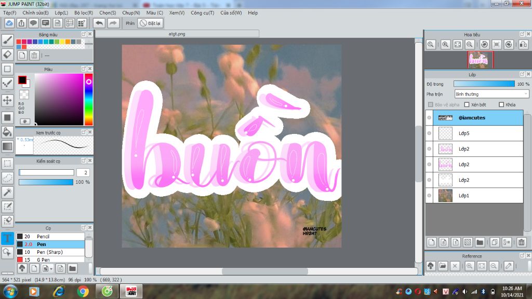This screenshot has height=299, width=532.
Task: Click the Undo arrow in the toolbar
Action: point(99,23)
